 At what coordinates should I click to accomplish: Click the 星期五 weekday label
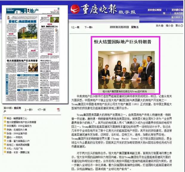tap(135, 27)
